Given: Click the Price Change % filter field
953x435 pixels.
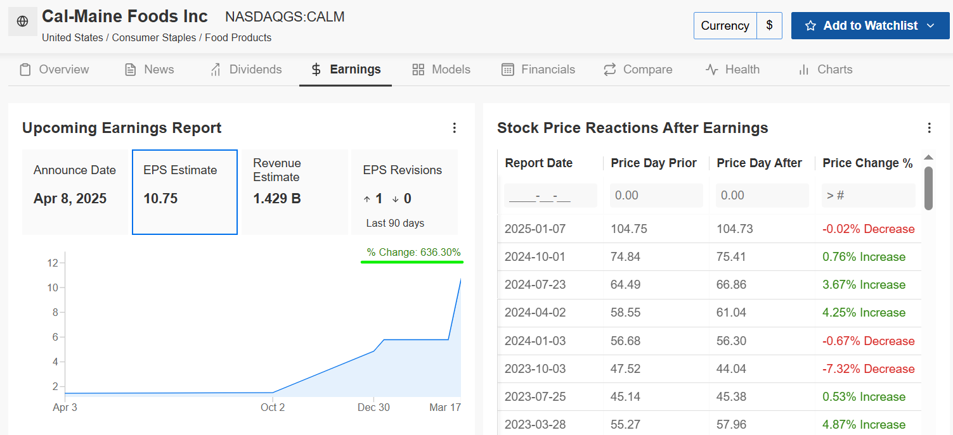Looking at the screenshot, I should tap(868, 196).
